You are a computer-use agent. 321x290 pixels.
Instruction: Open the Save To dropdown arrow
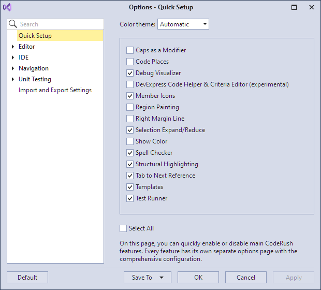click(x=162, y=278)
